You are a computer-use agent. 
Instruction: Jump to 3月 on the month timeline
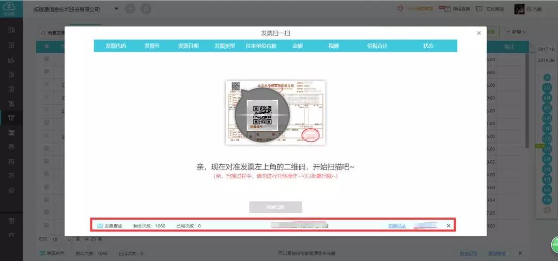click(x=547, y=169)
